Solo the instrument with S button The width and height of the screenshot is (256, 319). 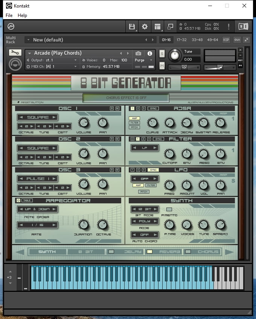click(162, 54)
